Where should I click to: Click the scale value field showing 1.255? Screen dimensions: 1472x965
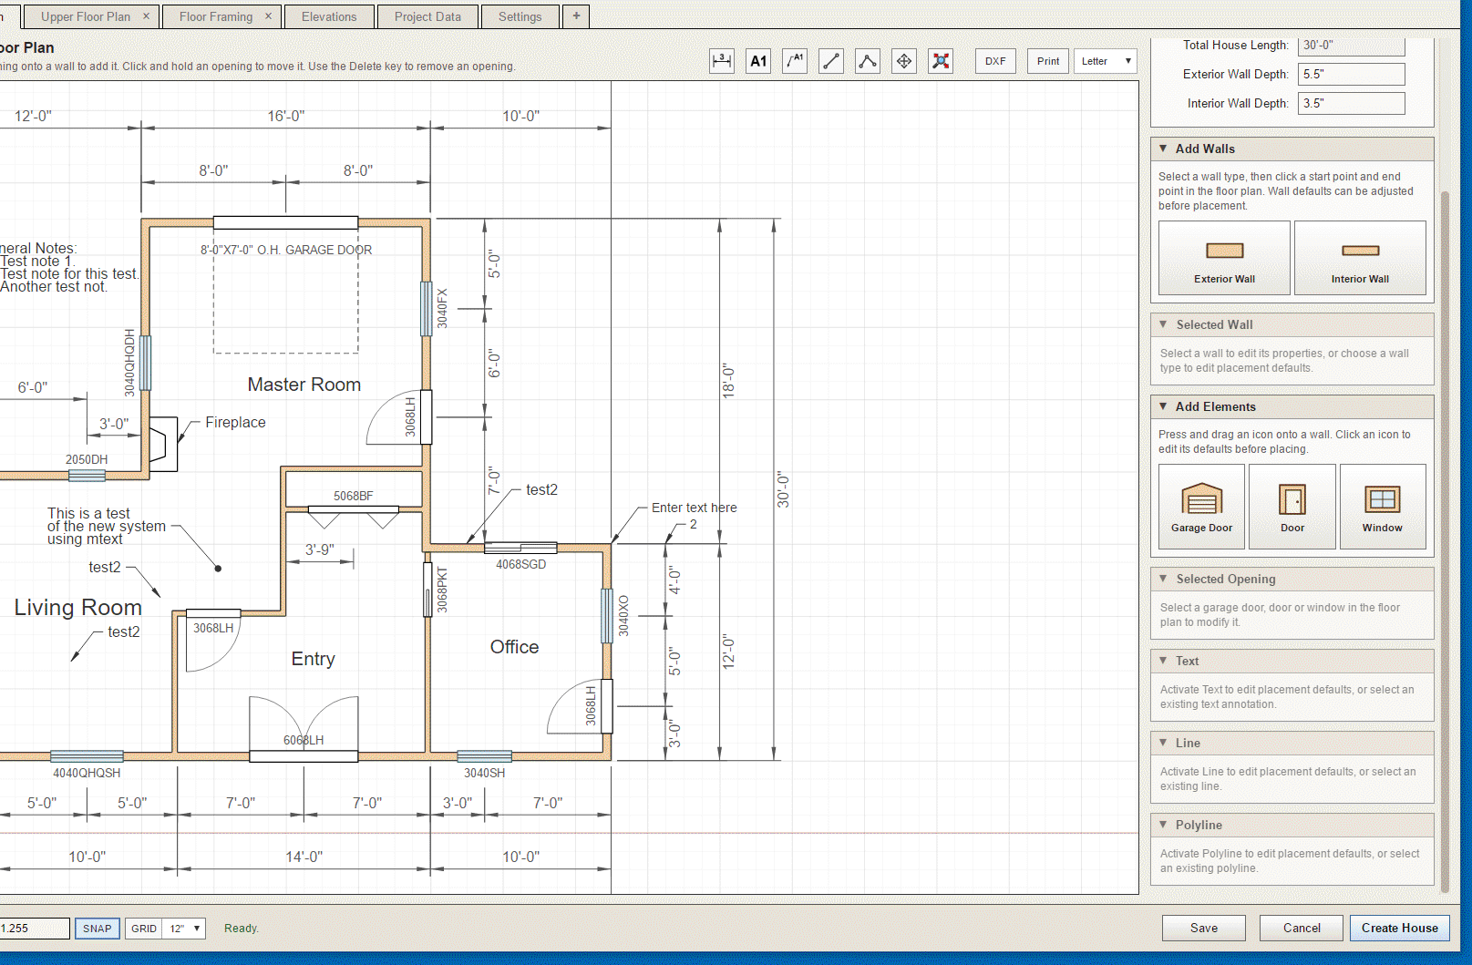[35, 929]
